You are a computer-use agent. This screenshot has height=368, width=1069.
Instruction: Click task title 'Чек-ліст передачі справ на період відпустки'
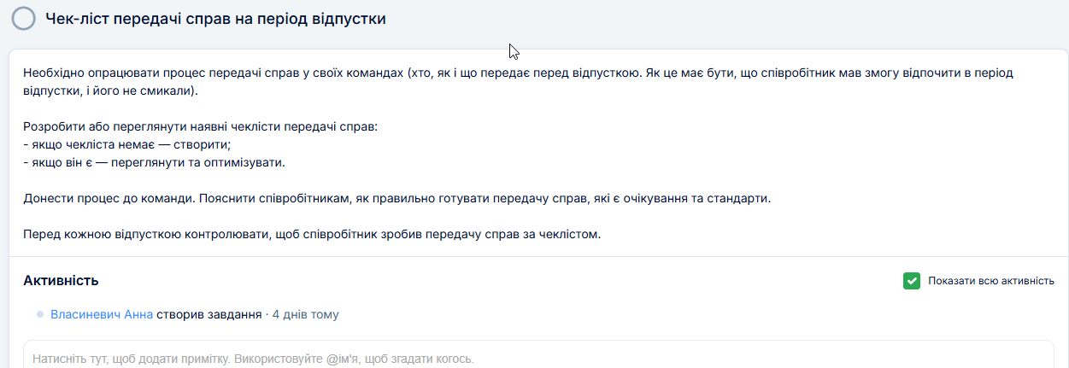(215, 19)
